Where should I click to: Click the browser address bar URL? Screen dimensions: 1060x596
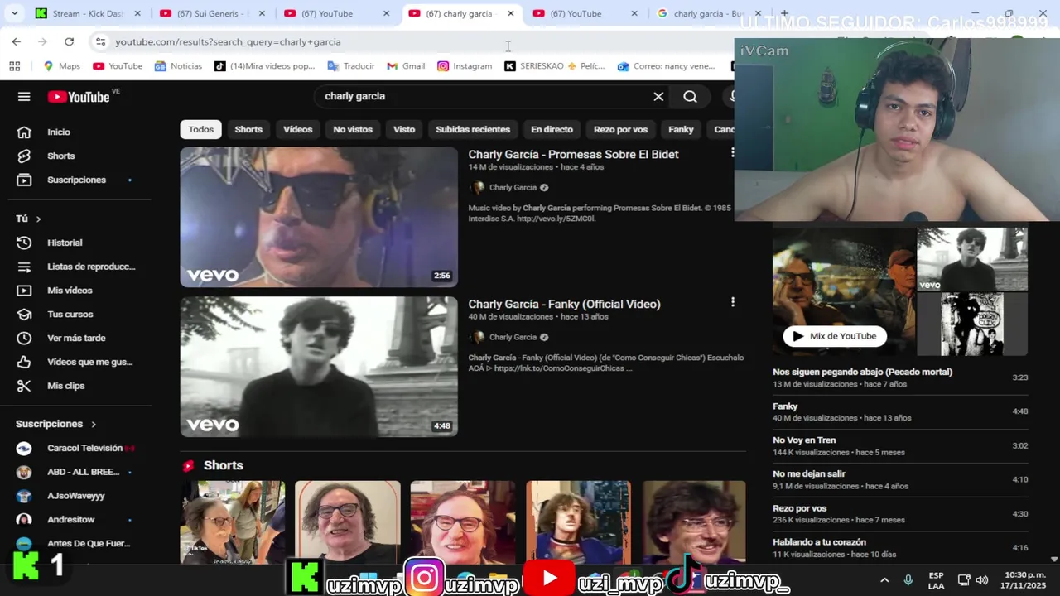[x=228, y=41]
